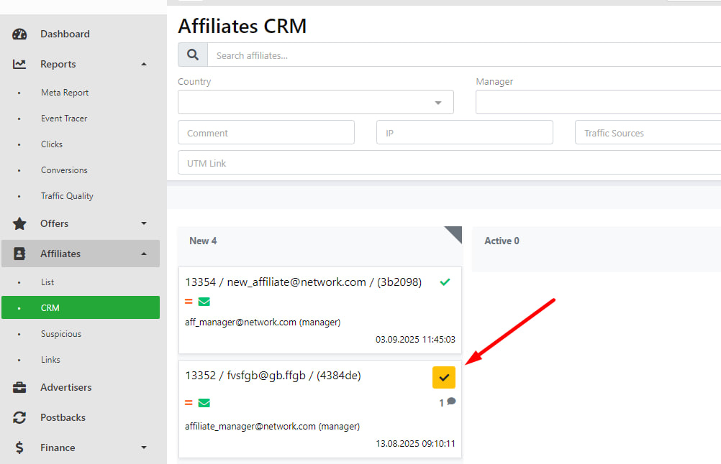Click the Search affiliates input field

coord(461,55)
